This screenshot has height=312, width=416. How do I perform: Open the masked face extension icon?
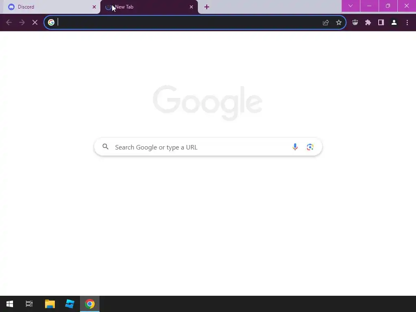point(355,23)
